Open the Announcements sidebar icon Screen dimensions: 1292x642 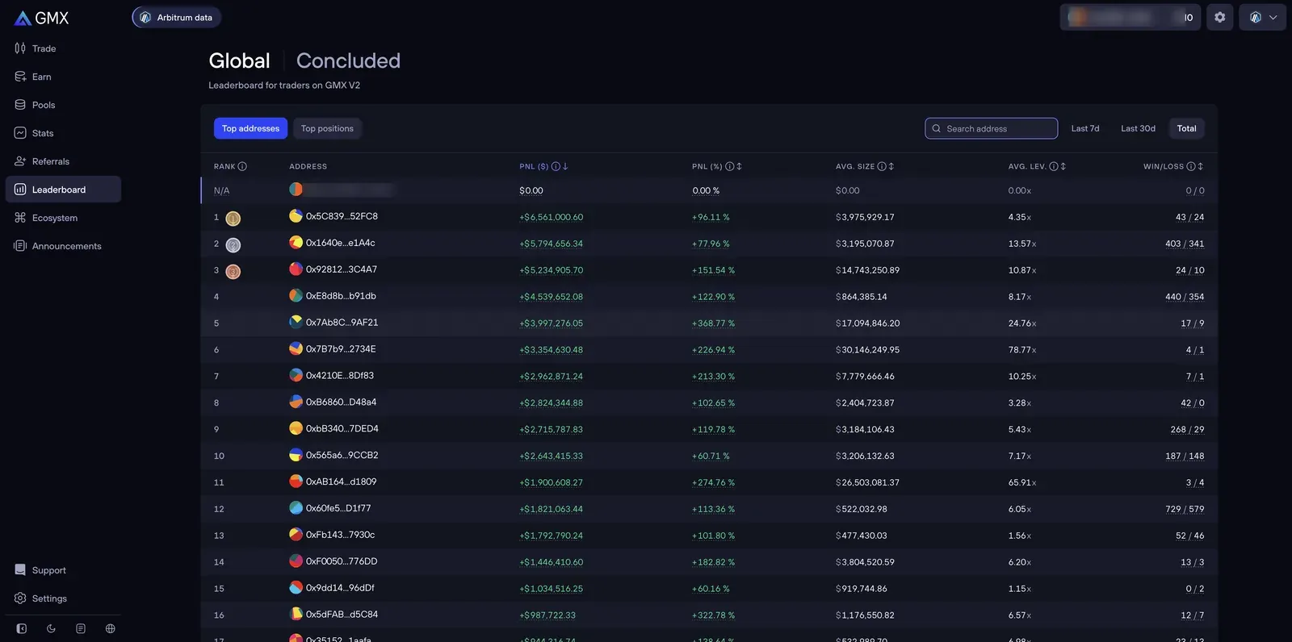20,246
